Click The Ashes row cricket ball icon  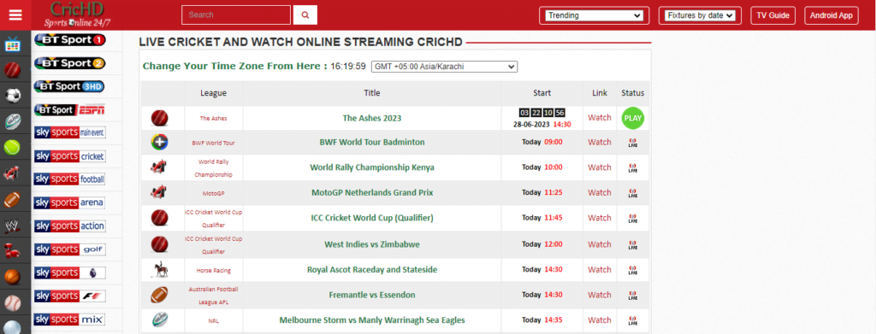159,118
